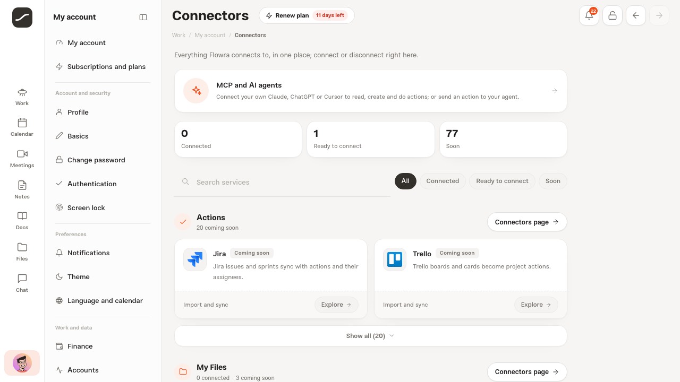680x382 pixels.
Task: Open notifications bell with 22 badge
Action: click(x=589, y=15)
